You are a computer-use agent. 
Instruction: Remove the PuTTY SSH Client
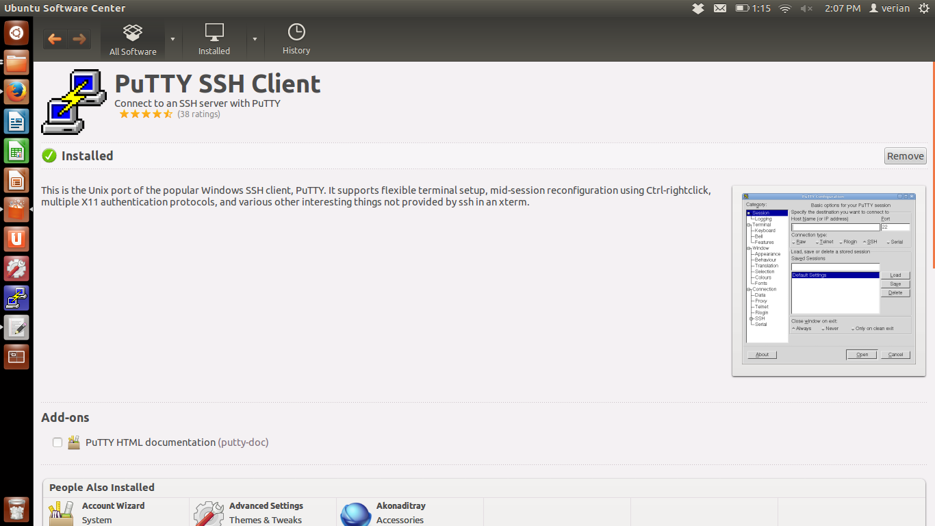(x=905, y=156)
